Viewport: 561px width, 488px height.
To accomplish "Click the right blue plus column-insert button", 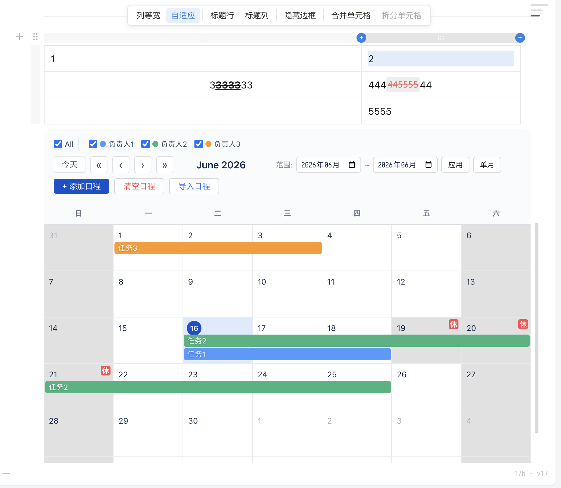I will coord(520,38).
